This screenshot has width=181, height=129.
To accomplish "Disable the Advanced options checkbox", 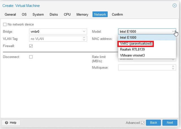I will coord(143,123).
